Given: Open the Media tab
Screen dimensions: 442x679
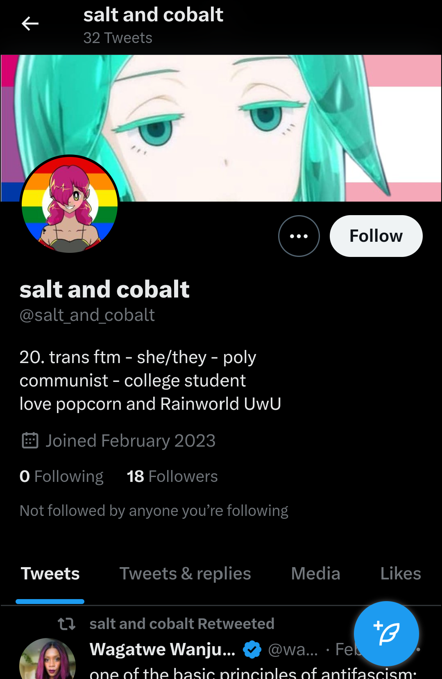Looking at the screenshot, I should tap(315, 573).
